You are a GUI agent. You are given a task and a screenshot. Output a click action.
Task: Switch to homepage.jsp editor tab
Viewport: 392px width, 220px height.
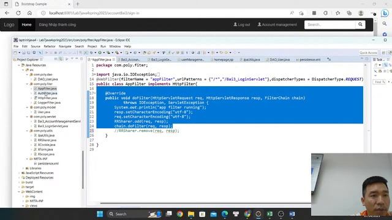point(222,60)
